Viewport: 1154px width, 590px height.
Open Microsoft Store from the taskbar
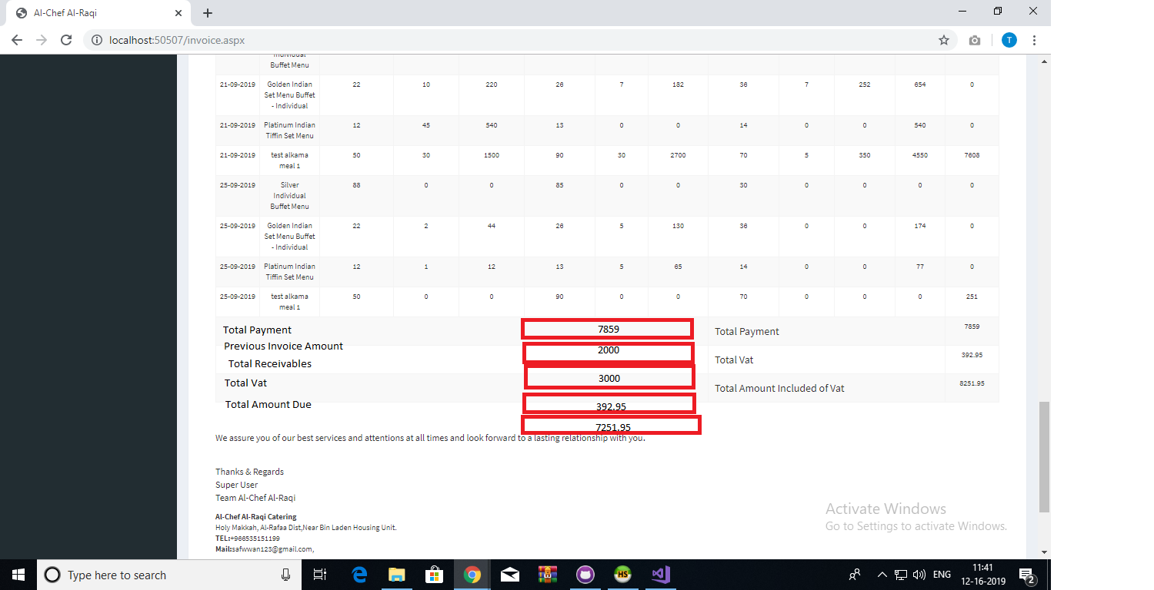[434, 575]
